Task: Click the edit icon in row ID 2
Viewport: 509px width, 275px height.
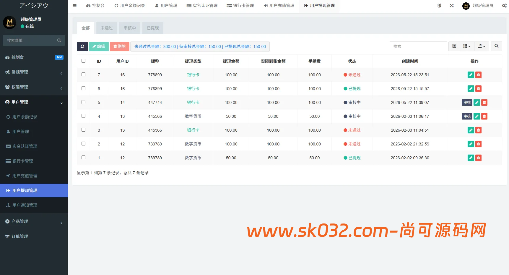Action: (x=471, y=144)
